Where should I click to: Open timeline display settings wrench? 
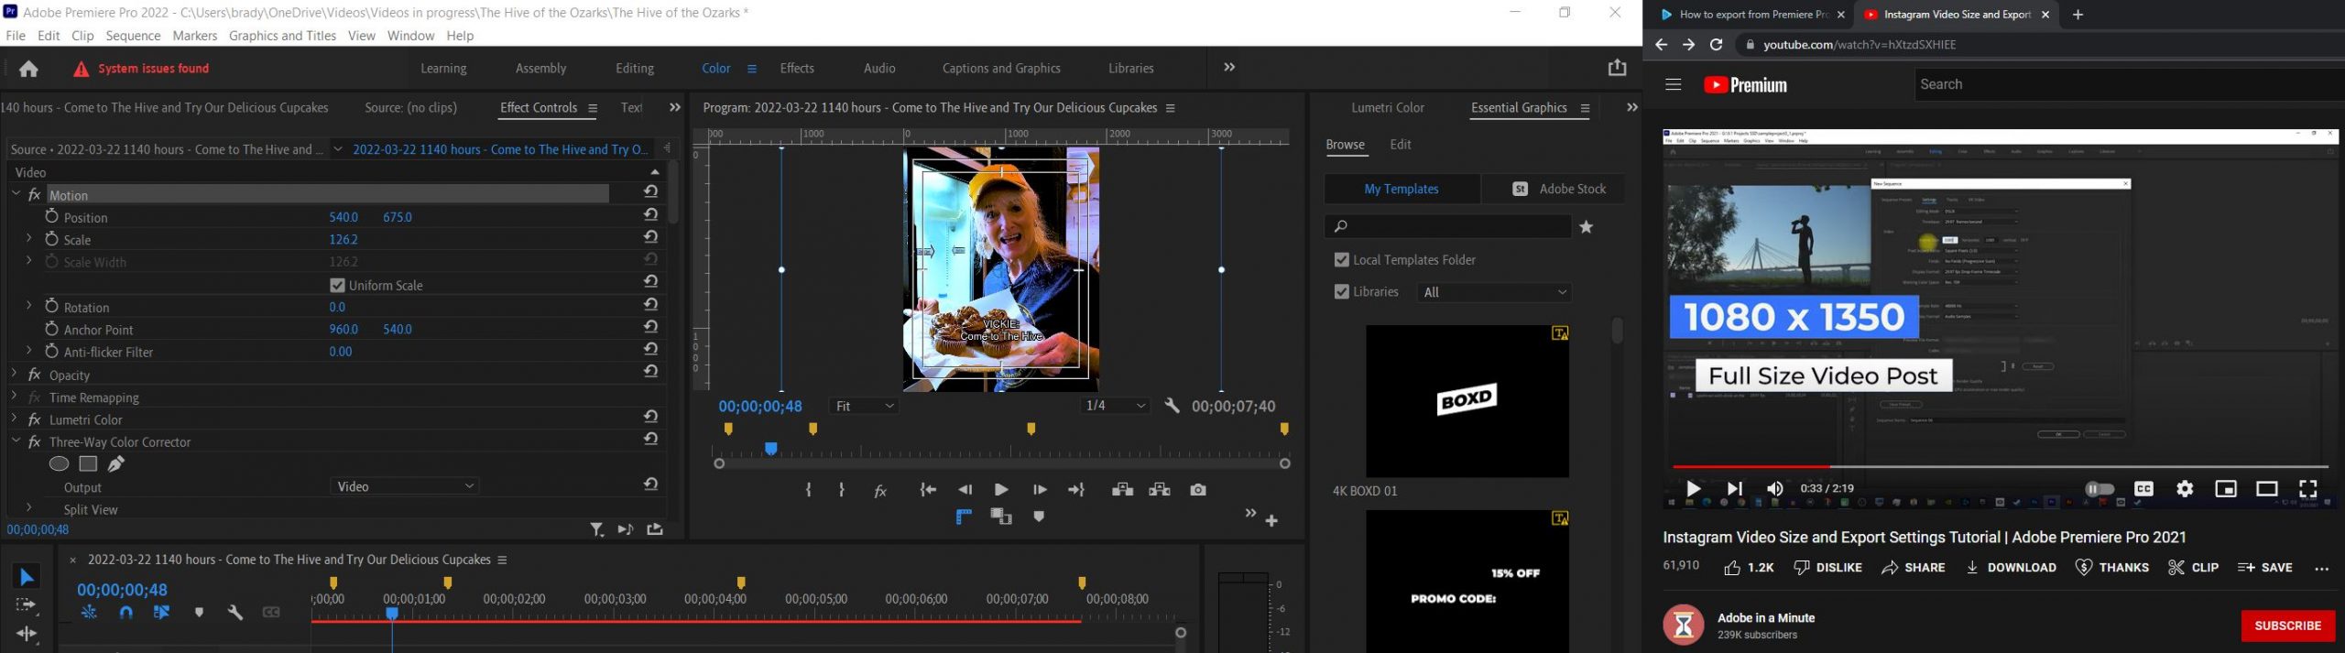click(x=234, y=612)
